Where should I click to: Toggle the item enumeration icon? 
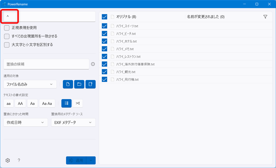(66, 103)
